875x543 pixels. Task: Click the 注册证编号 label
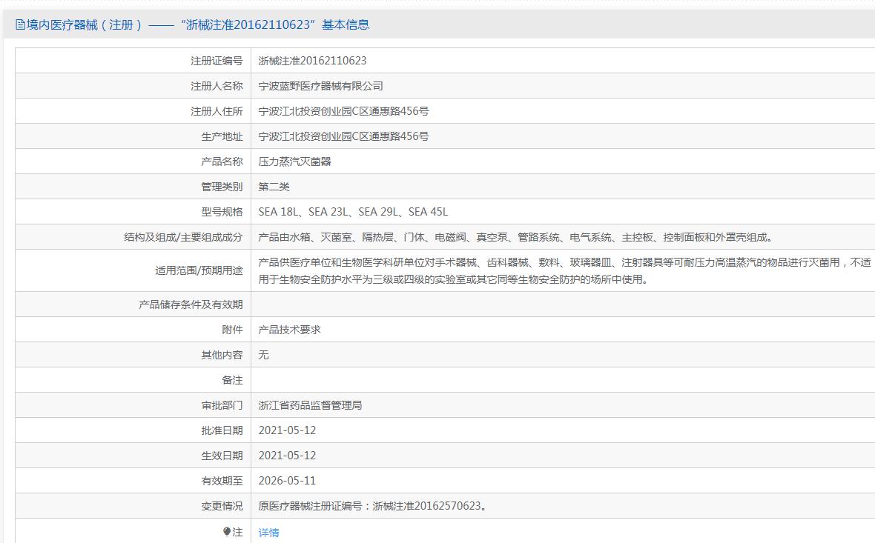[x=217, y=61]
